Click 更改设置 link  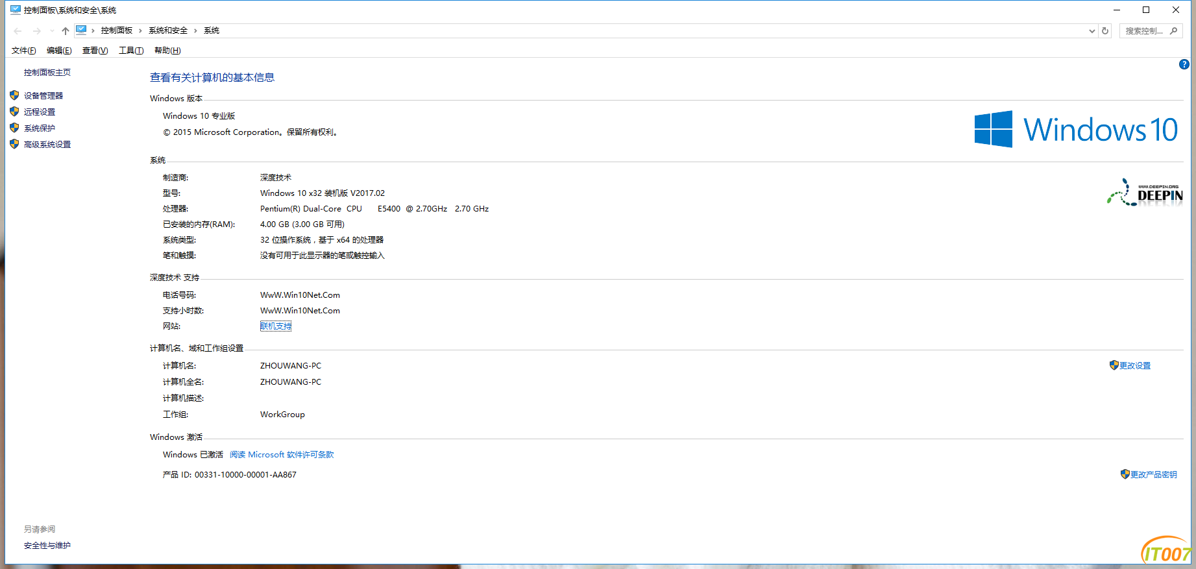click(x=1135, y=366)
